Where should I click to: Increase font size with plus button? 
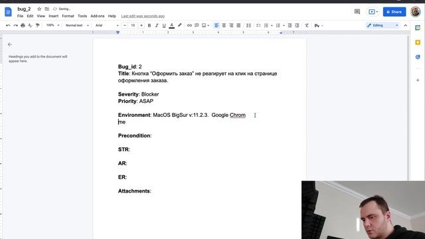click(x=141, y=25)
